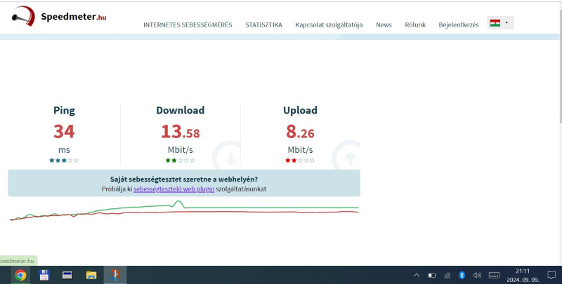Image resolution: width=562 pixels, height=284 pixels.
Task: Click the red Upload star rating
Action: (300, 161)
